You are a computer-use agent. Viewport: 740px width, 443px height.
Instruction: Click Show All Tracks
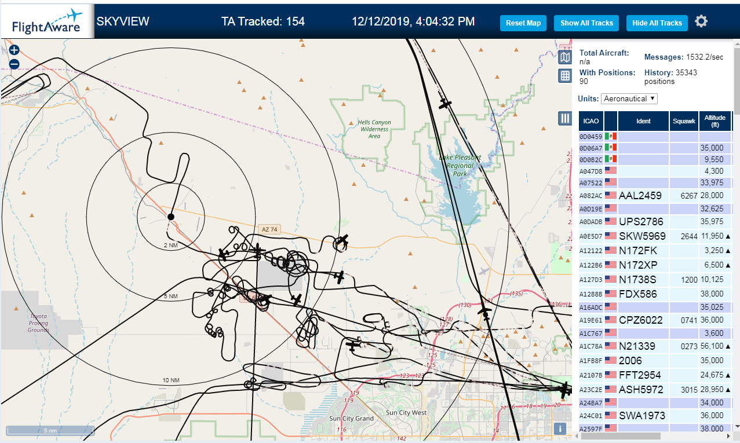point(586,23)
